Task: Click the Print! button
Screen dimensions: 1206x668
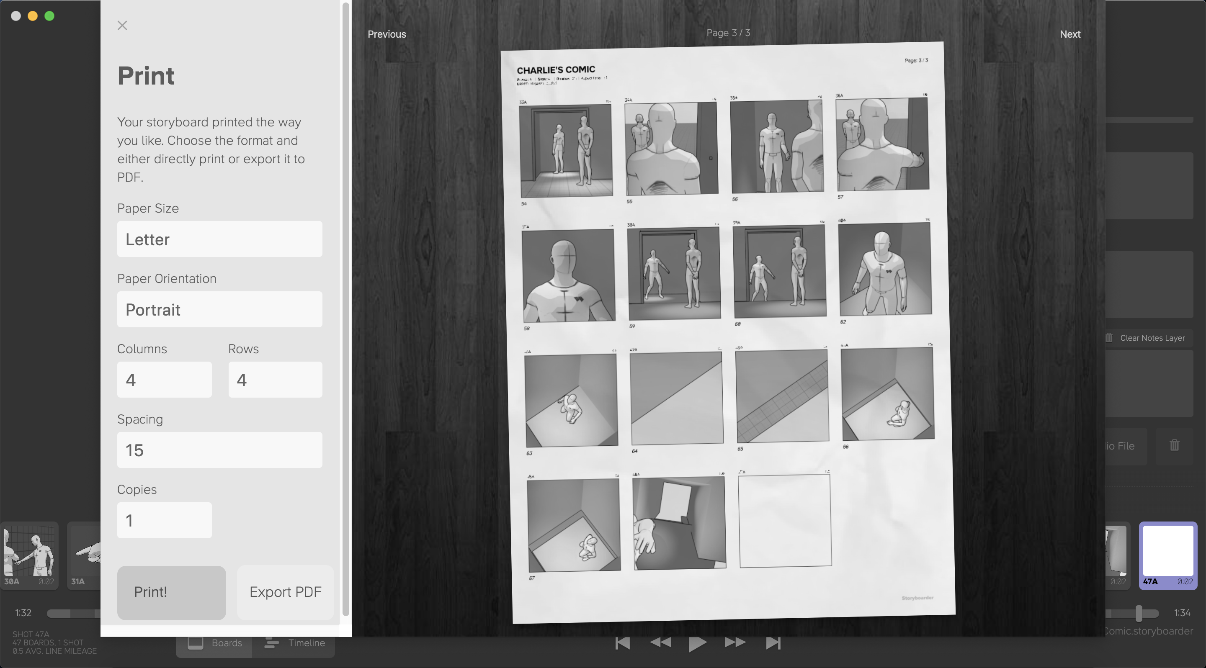Action: click(171, 593)
